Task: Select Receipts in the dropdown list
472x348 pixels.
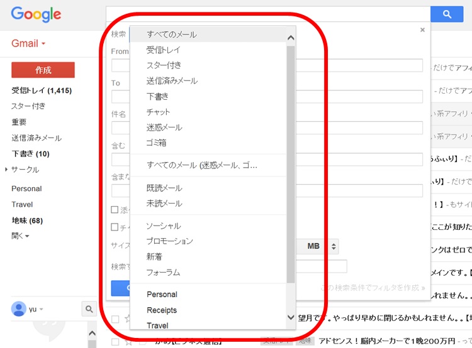Action: 208,310
